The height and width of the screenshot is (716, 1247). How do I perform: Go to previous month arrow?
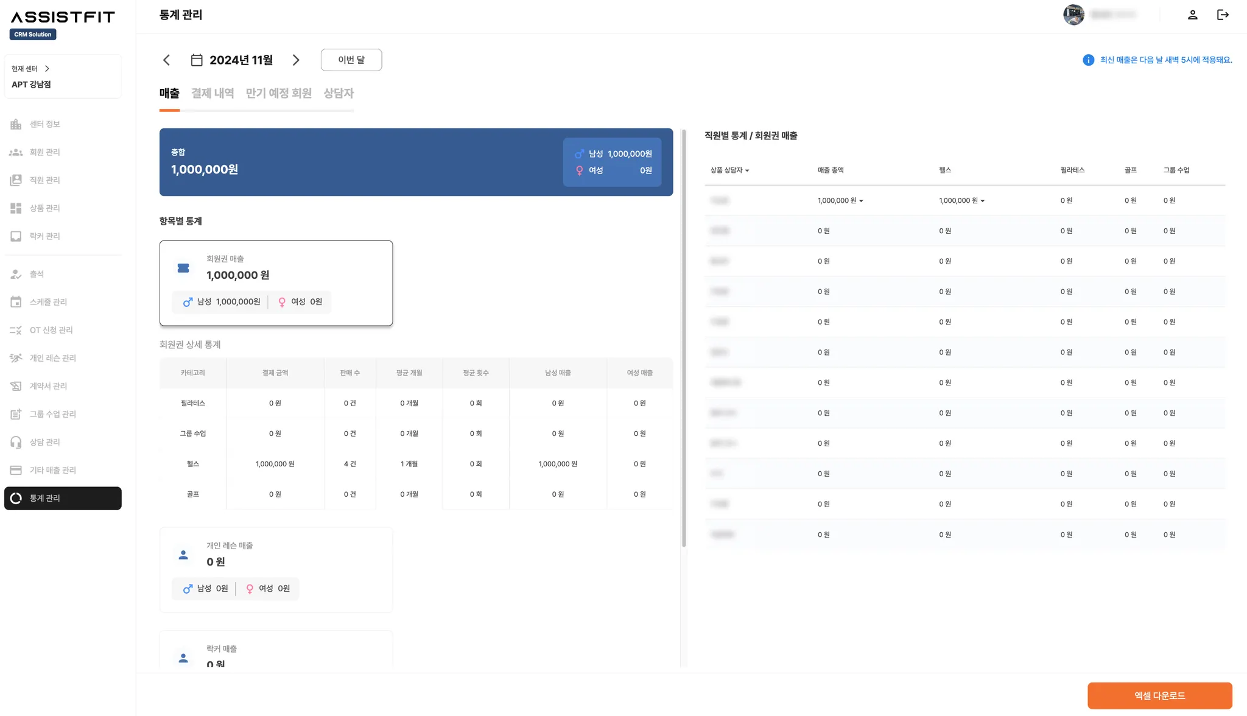point(167,60)
